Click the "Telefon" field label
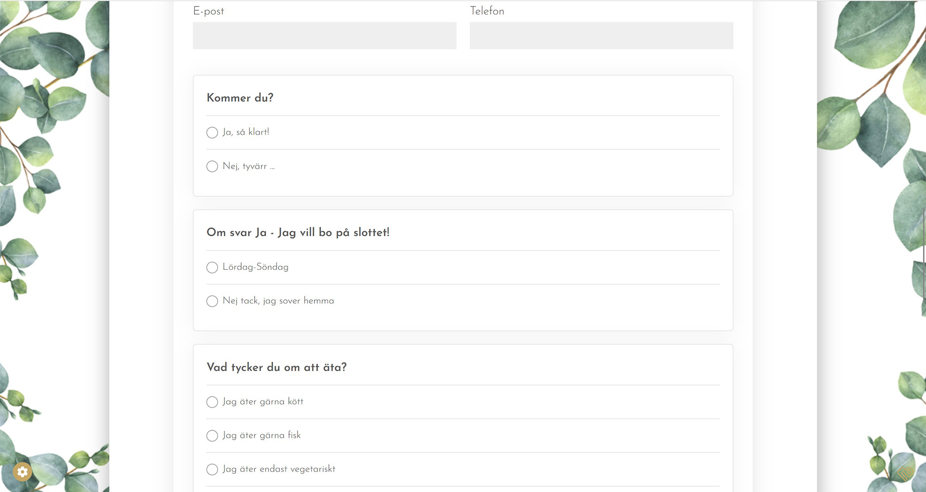 click(x=487, y=11)
